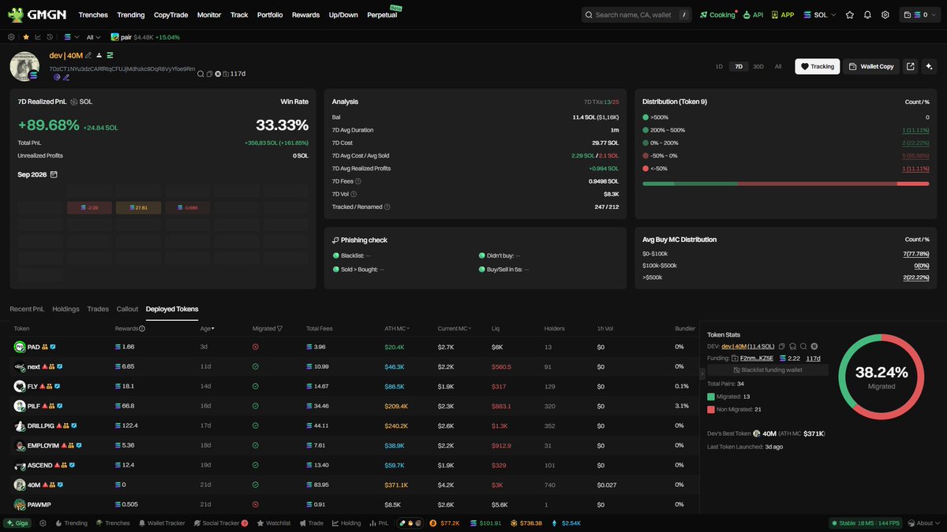Open the SOL chain dropdown in header
Image resolution: width=947 pixels, height=532 pixels.
pyautogui.click(x=819, y=15)
